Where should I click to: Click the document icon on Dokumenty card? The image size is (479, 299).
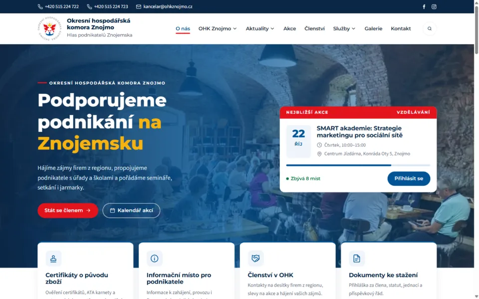tap(356, 259)
